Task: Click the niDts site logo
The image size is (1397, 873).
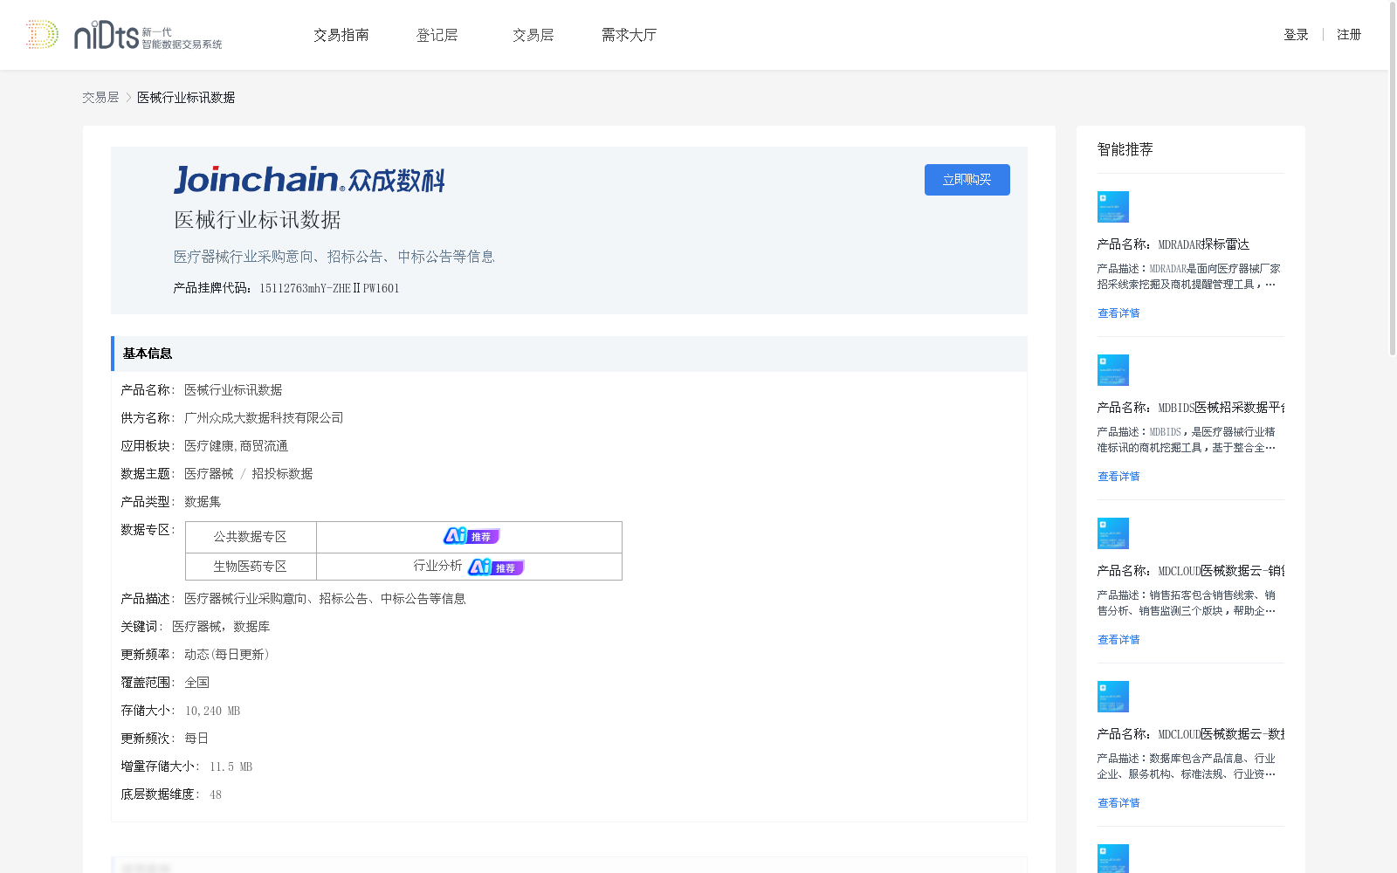Action: pos(124,35)
